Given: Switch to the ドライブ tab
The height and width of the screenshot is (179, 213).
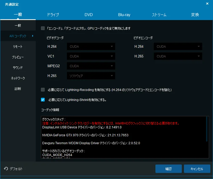Looking at the screenshot, I should 53,15.
